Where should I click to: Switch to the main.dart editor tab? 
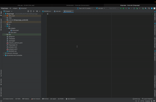(58, 11)
